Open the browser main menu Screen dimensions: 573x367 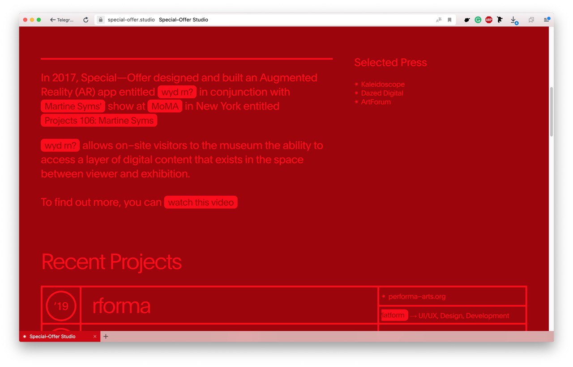tap(547, 20)
